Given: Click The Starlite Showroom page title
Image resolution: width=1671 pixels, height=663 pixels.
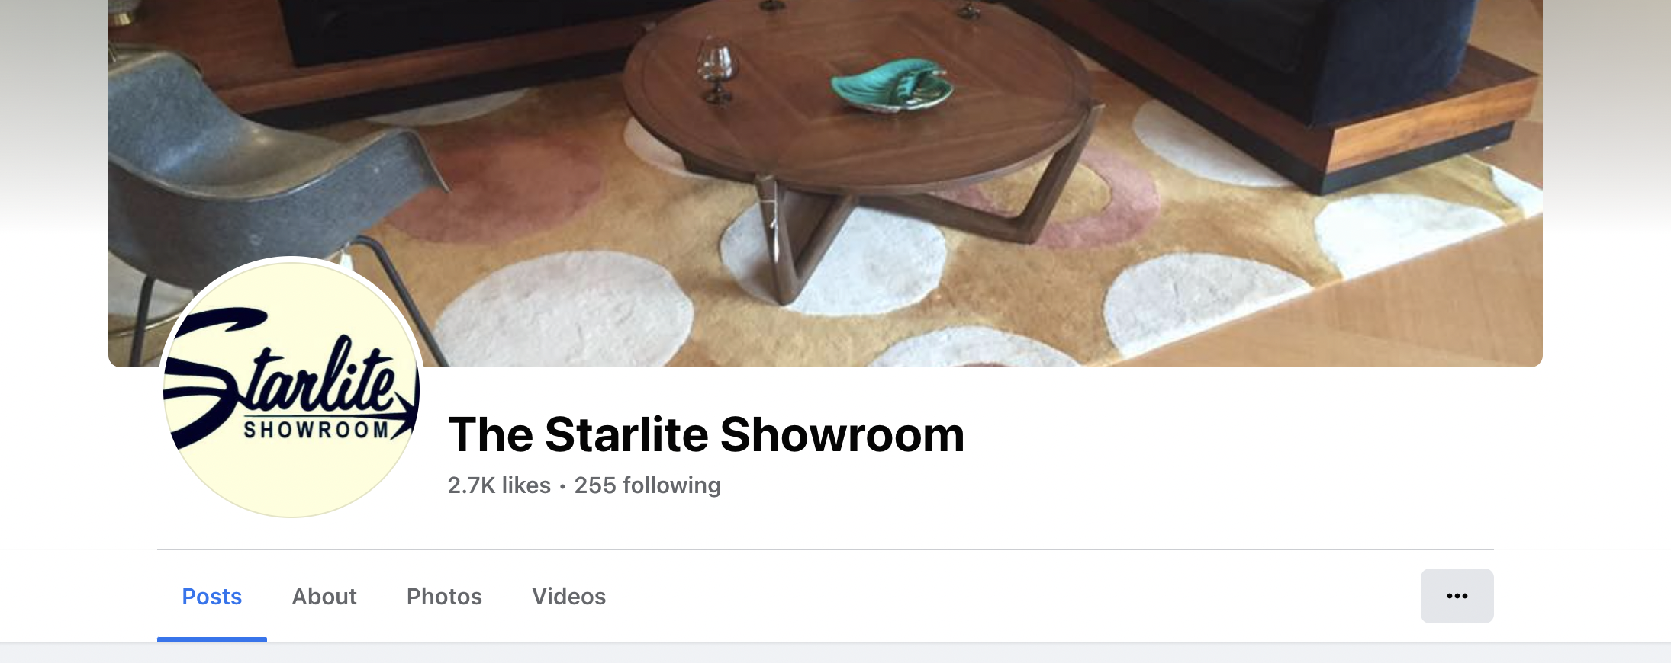Looking at the screenshot, I should [x=707, y=434].
